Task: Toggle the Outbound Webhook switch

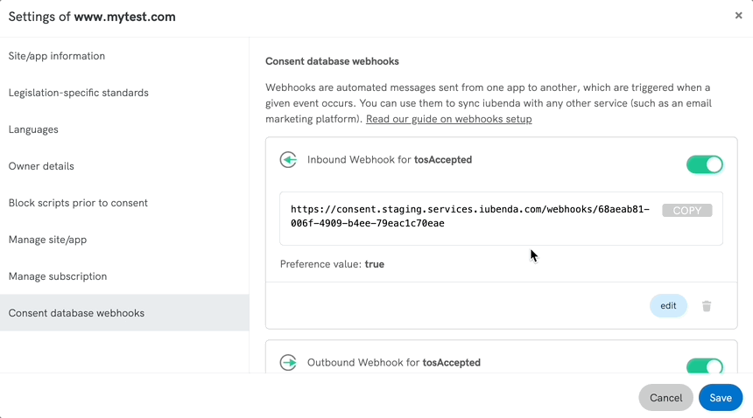Action: point(705,366)
